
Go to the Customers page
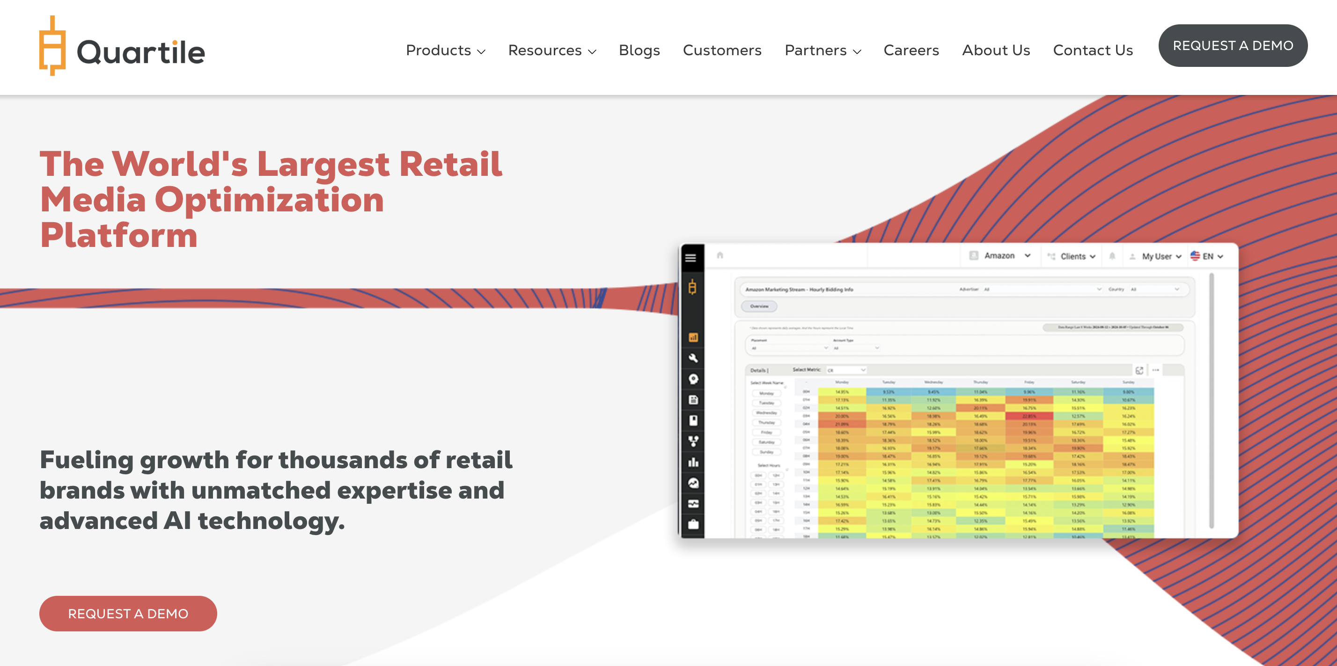722,51
